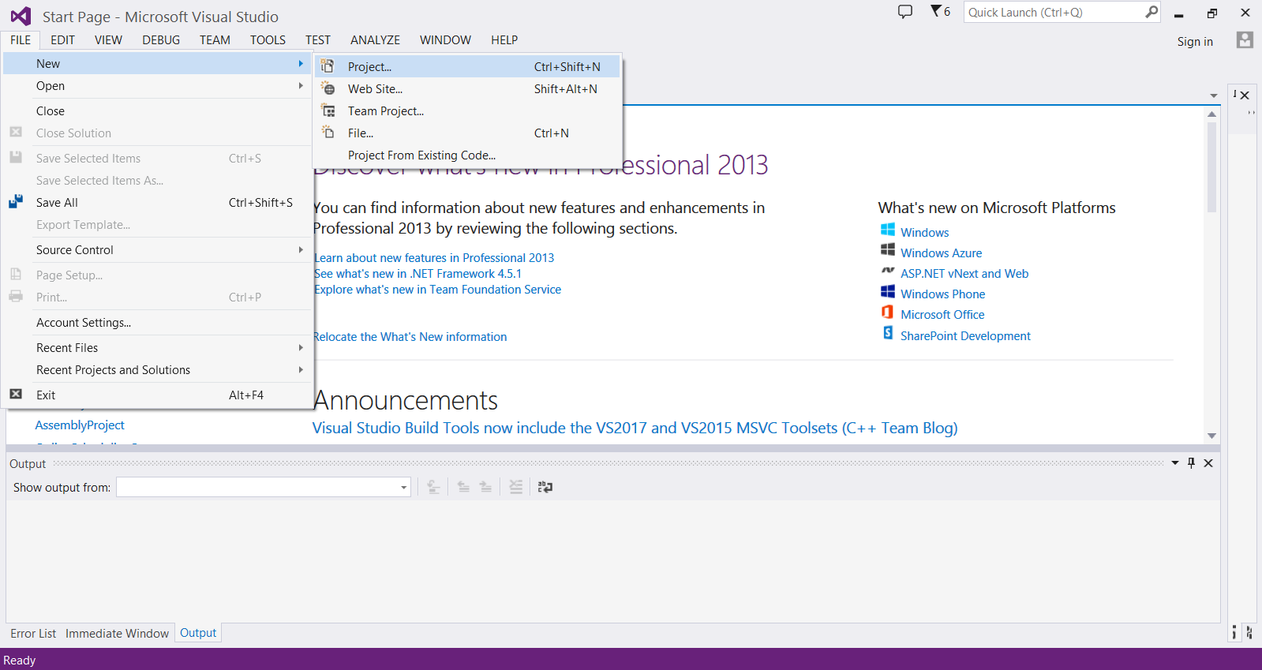The width and height of the screenshot is (1262, 670).
Task: Open the AssemblyProject recent project link
Action: [x=80, y=425]
